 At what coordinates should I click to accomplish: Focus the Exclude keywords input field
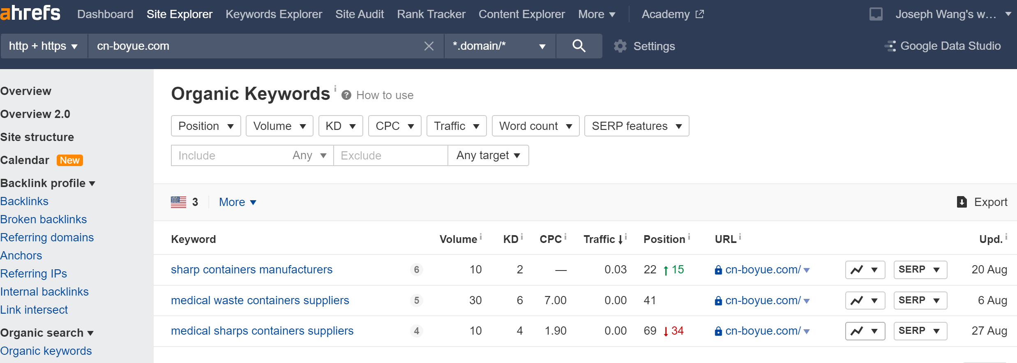click(390, 155)
